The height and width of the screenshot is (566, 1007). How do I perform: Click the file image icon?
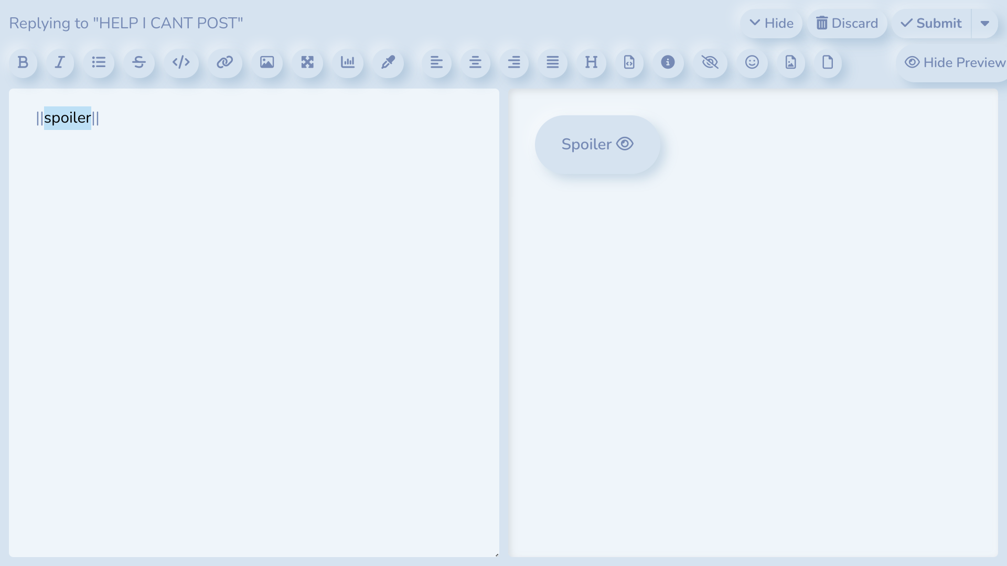[791, 62]
